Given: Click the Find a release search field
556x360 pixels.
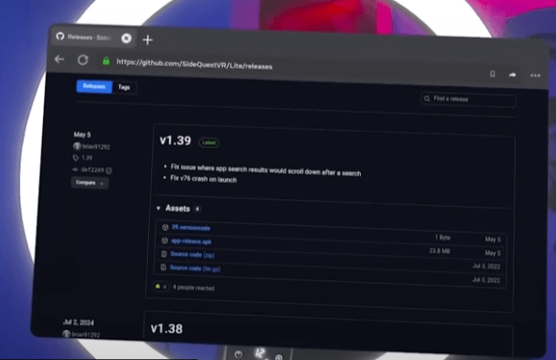Looking at the screenshot, I should 468,99.
